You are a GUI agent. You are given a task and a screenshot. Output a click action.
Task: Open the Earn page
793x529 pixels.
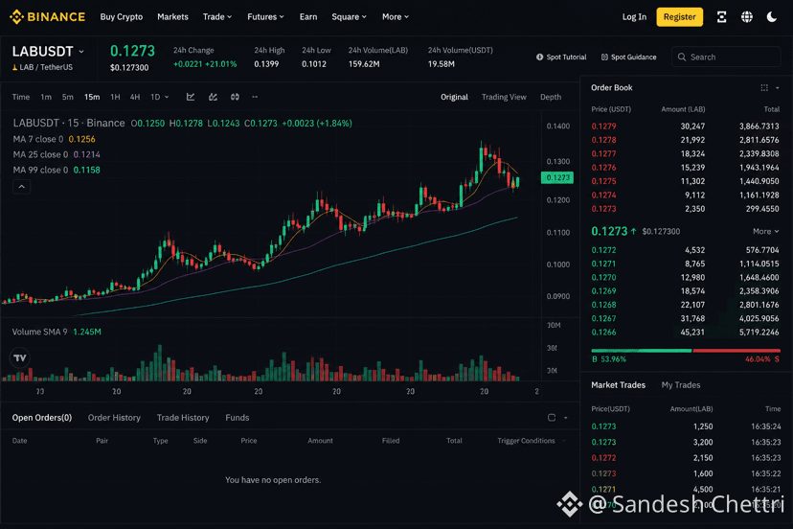click(308, 16)
